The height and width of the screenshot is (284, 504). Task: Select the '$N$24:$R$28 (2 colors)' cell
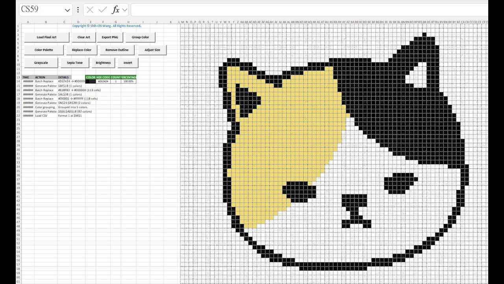click(74, 103)
